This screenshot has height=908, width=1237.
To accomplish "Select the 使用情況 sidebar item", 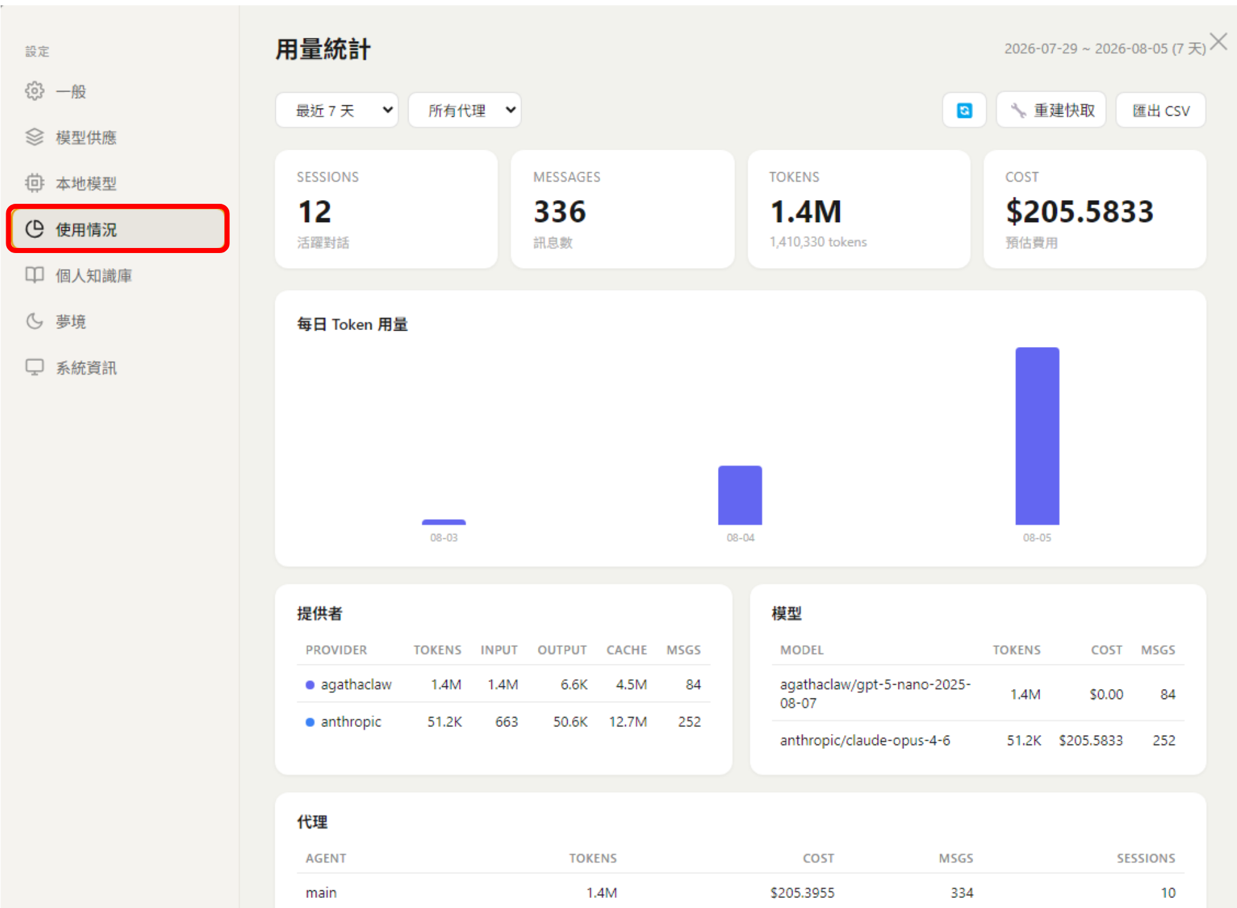I will (117, 229).
